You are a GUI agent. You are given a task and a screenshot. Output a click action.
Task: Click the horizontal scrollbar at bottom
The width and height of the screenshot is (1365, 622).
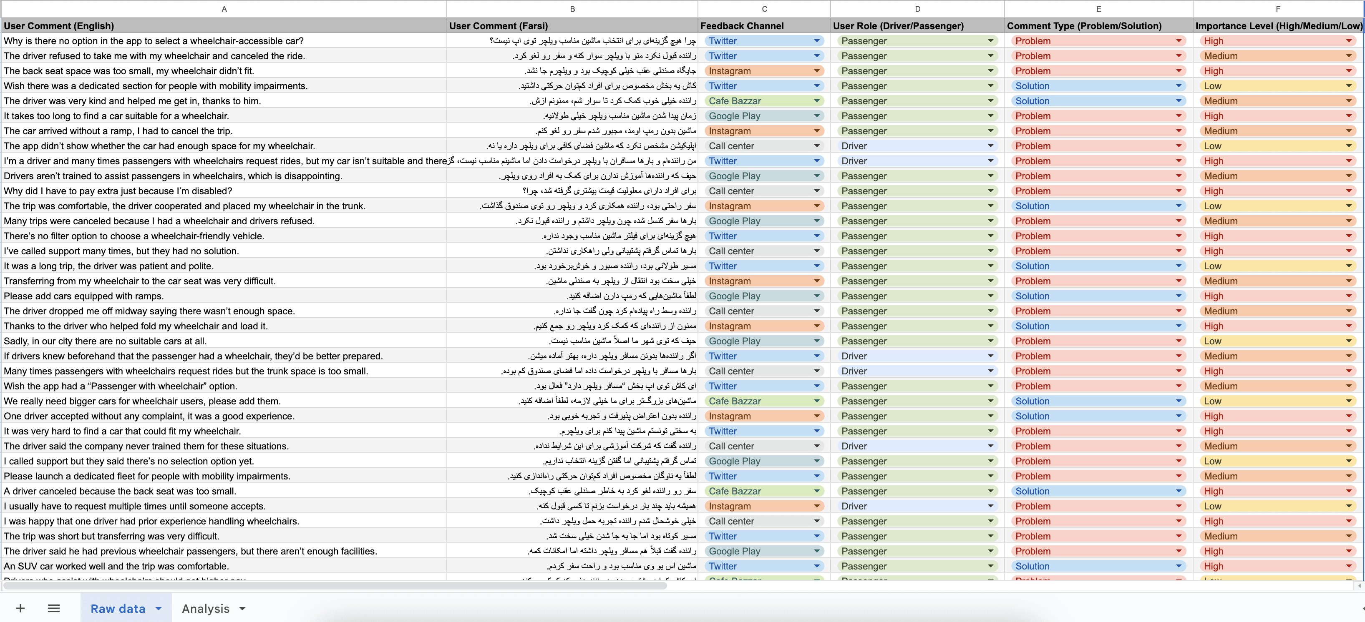(x=334, y=586)
